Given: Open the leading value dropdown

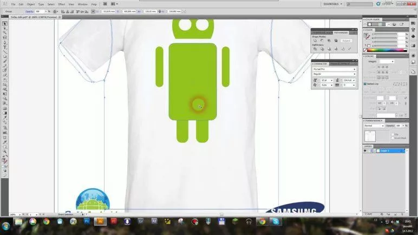Looking at the screenshot, I should click(354, 80).
